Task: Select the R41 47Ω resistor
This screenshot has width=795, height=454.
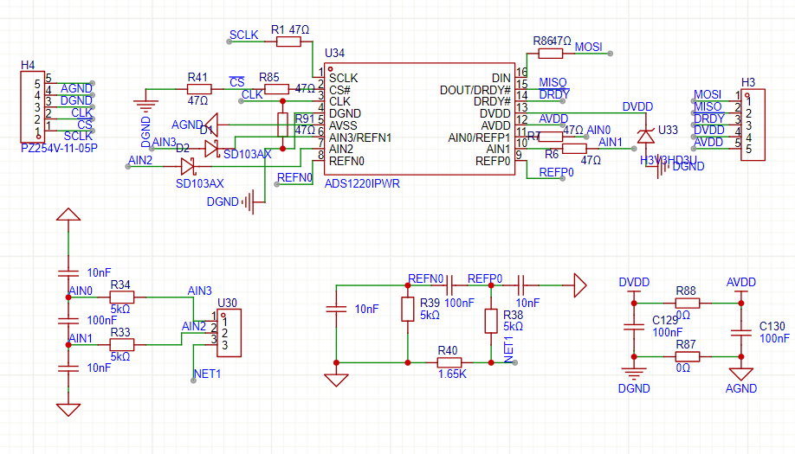Action: click(x=198, y=90)
